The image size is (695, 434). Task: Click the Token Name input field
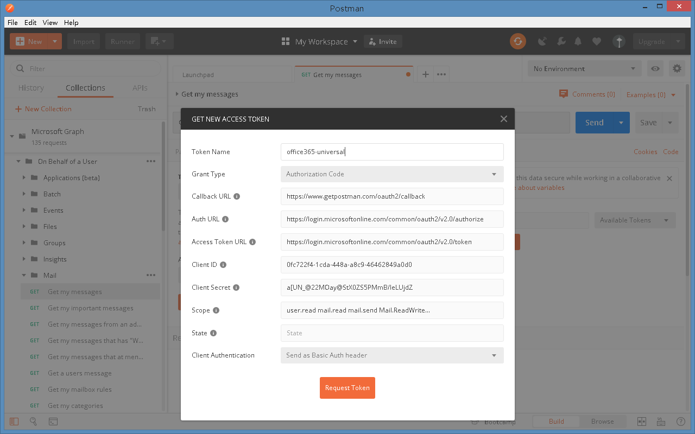392,152
